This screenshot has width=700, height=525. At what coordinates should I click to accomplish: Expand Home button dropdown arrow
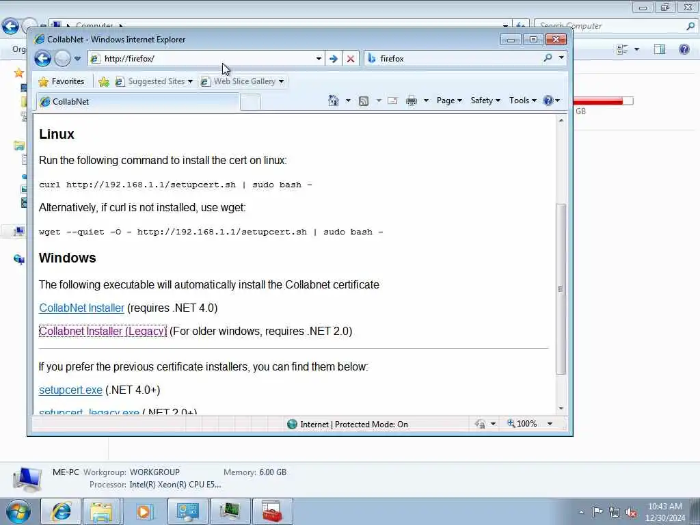click(x=348, y=100)
